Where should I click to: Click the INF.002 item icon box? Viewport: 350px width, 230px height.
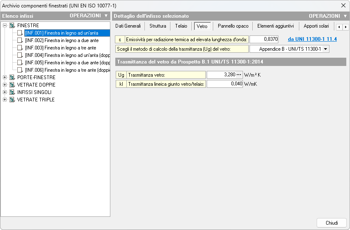point(20,40)
